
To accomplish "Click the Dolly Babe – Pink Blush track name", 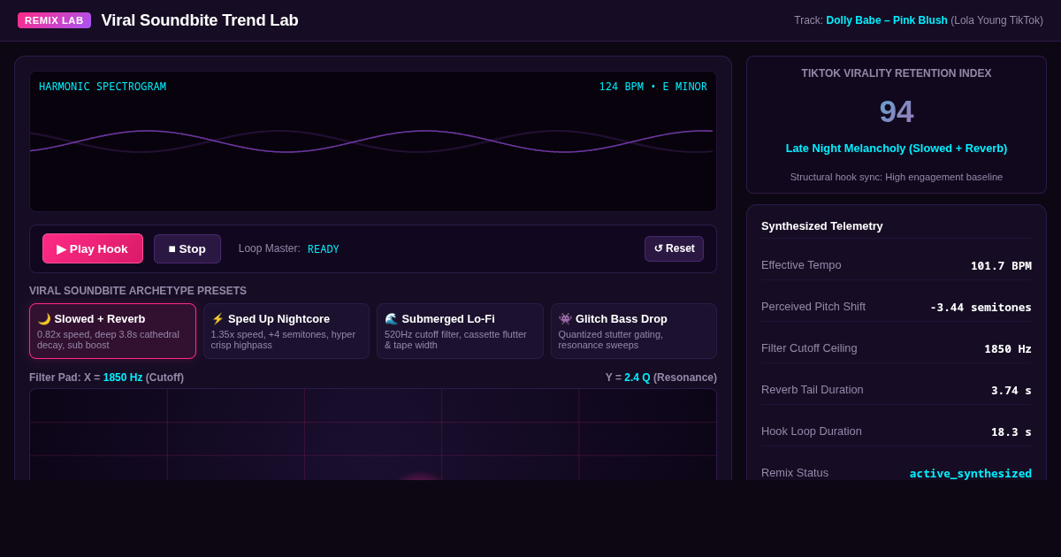I will [887, 20].
